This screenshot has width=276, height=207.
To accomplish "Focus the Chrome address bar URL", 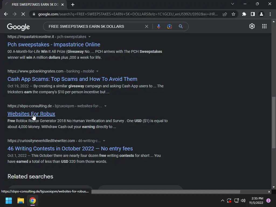I will pyautogui.click(x=128, y=14).
